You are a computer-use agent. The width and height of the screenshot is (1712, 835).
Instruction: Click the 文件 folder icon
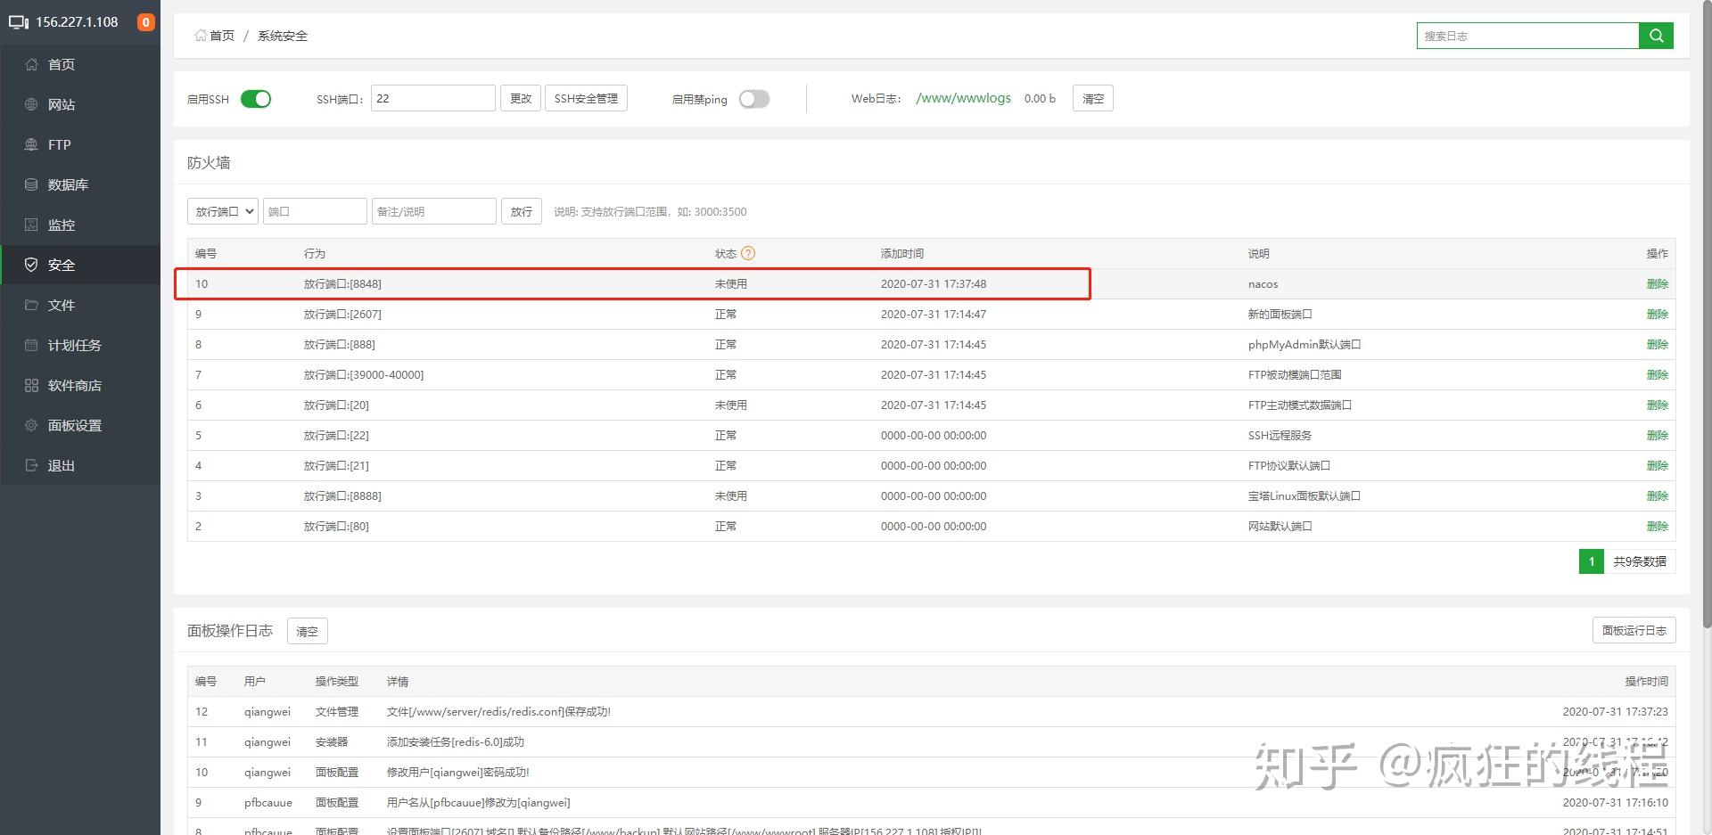[31, 305]
